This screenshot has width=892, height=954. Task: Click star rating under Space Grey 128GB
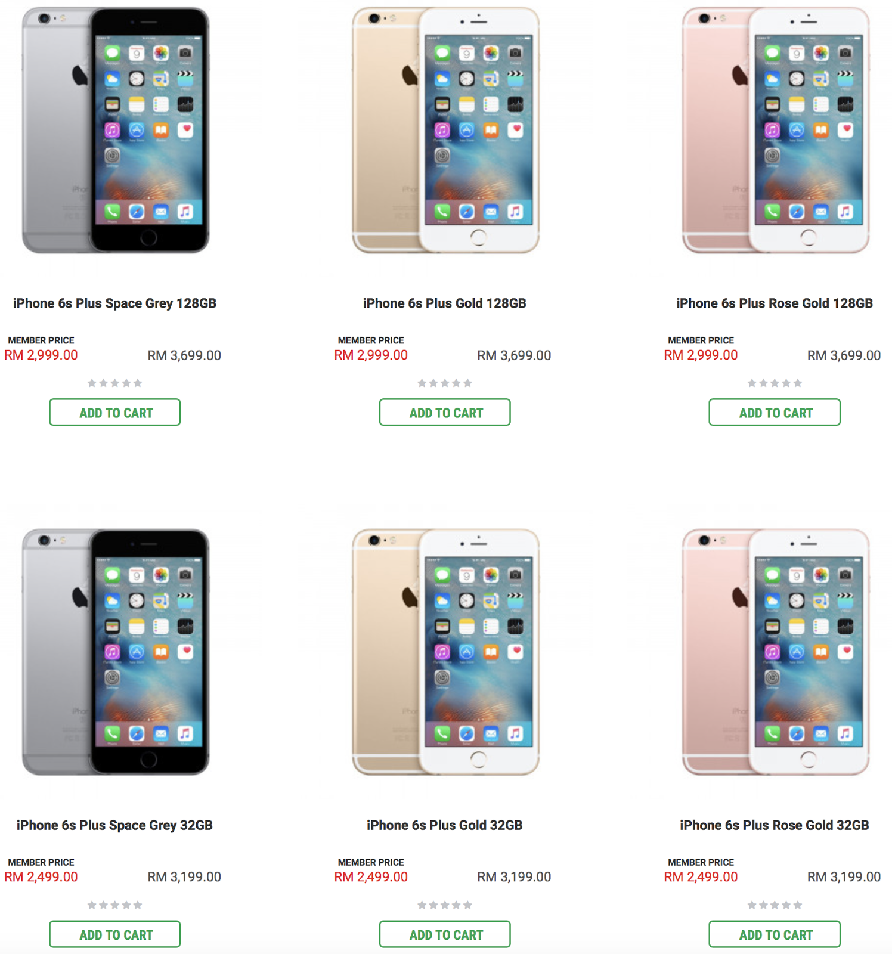coord(114,383)
